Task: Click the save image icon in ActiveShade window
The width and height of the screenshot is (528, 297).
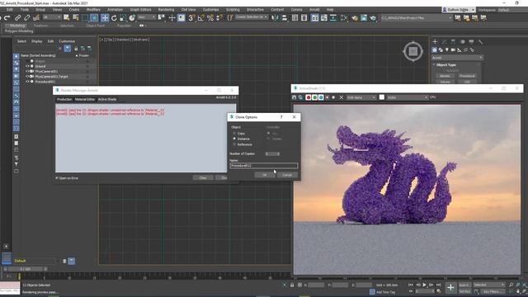Action: (x=295, y=97)
